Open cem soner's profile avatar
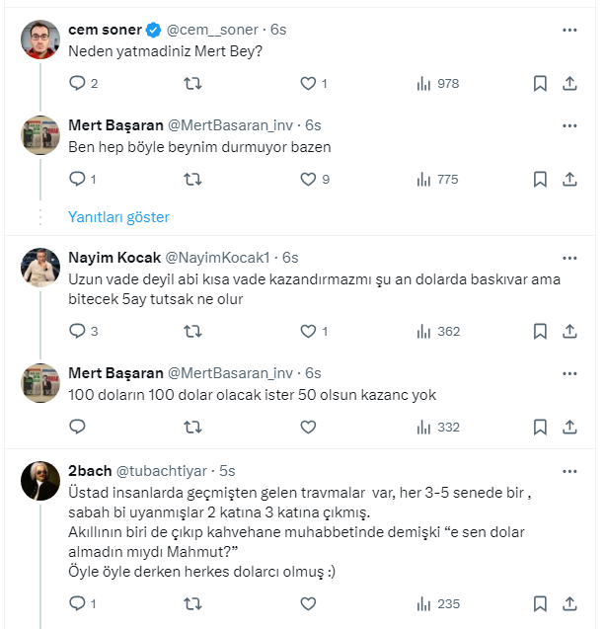 click(40, 39)
